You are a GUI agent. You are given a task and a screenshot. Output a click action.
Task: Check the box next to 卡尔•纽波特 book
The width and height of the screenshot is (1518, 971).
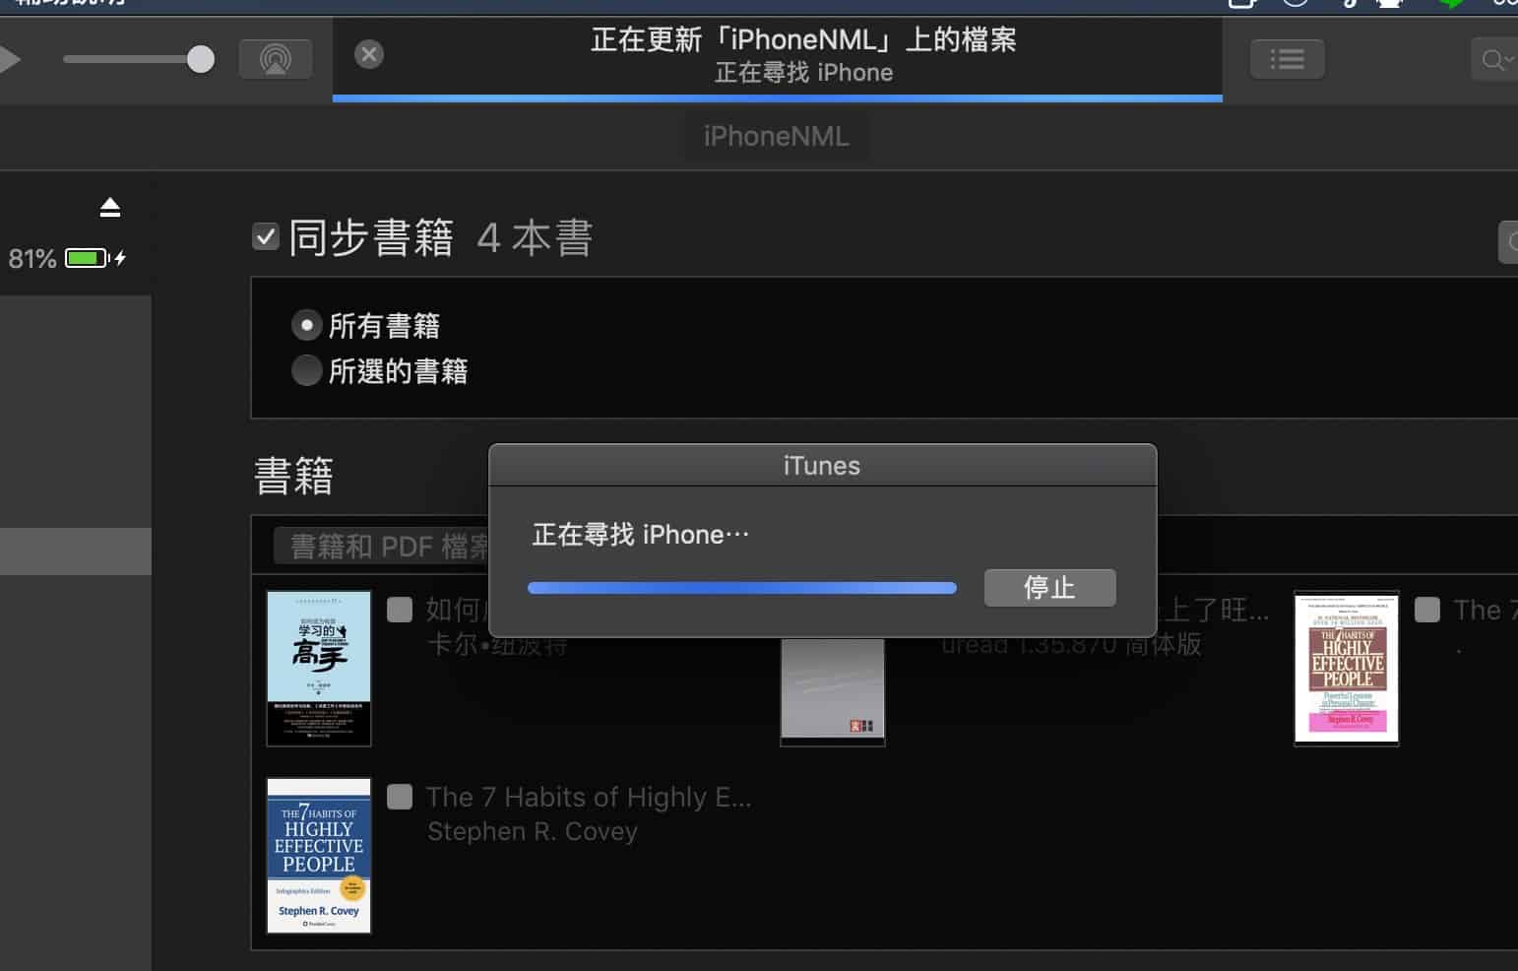[400, 610]
